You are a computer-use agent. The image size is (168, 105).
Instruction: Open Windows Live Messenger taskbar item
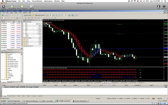pyautogui.click(x=31, y=101)
